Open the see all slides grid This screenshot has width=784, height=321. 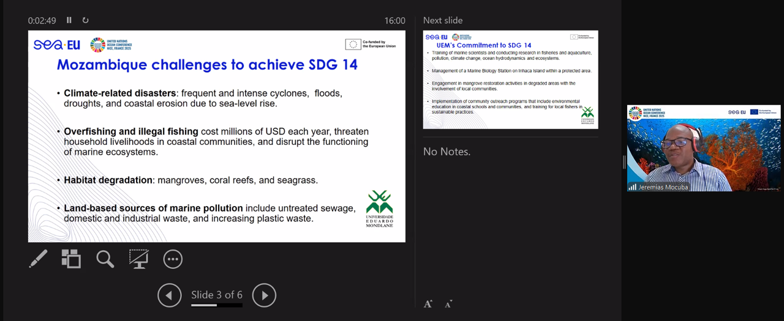(x=71, y=259)
